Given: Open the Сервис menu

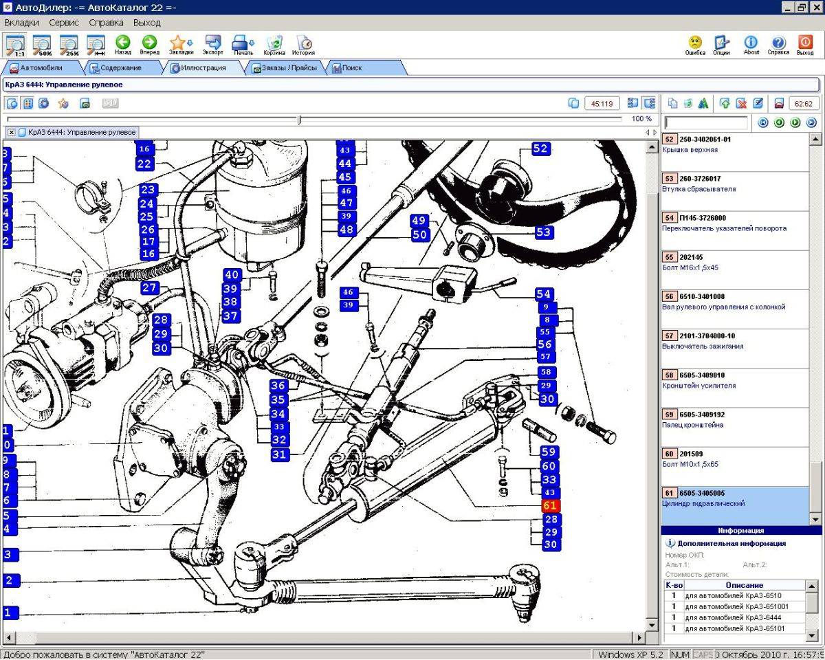Looking at the screenshot, I should pyautogui.click(x=64, y=22).
